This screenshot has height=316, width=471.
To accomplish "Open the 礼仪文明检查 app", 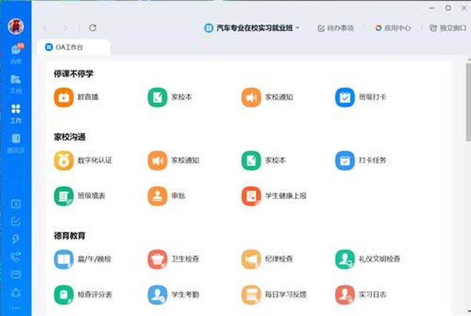I will coord(345,259).
